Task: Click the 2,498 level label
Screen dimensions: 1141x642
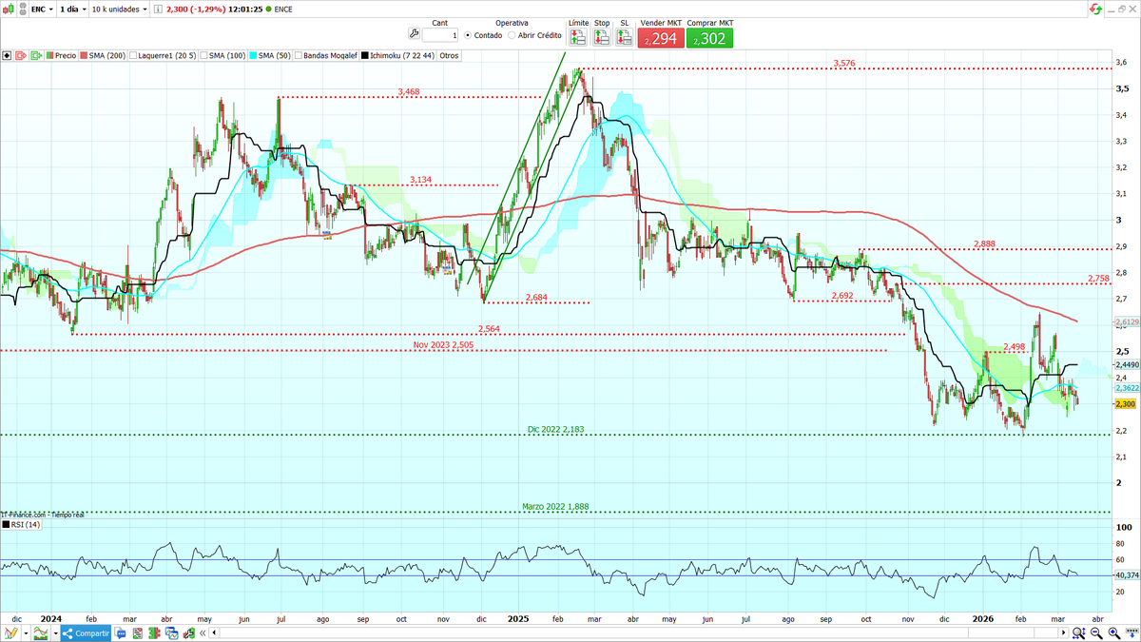Action: click(x=1014, y=347)
